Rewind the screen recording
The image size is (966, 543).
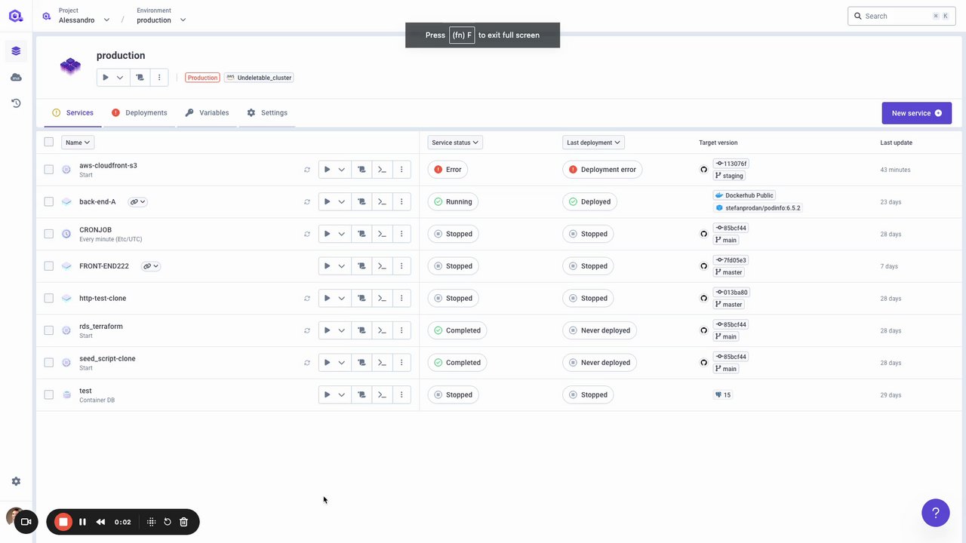tap(100, 522)
